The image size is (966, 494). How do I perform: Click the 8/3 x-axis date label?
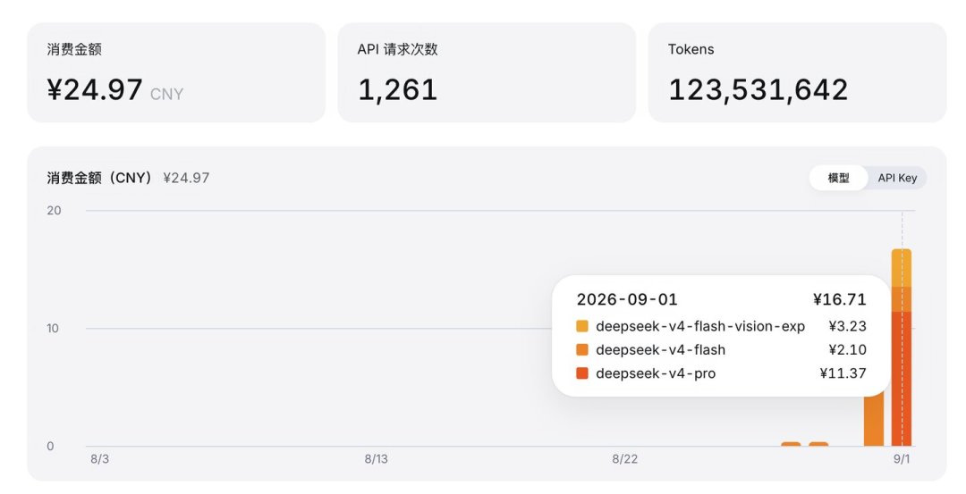click(x=99, y=459)
